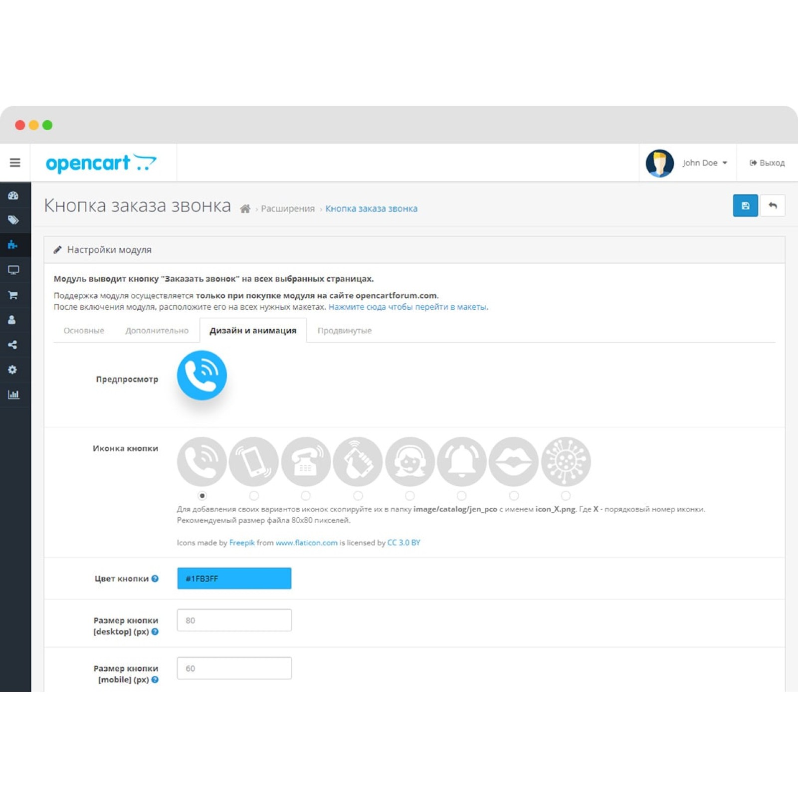The height and width of the screenshot is (798, 798).
Task: Select the Дизайн и анимация tab
Action: (x=253, y=330)
